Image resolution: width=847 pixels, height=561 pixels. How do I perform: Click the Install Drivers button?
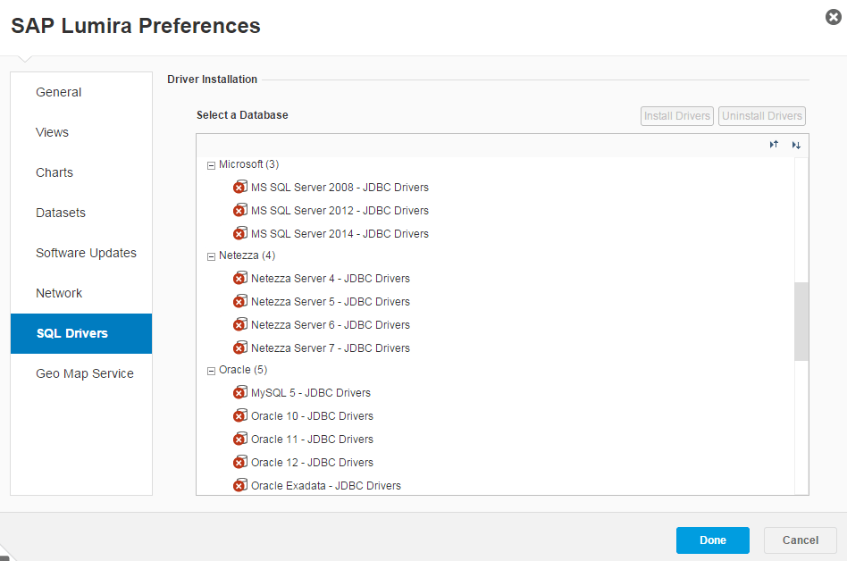676,115
